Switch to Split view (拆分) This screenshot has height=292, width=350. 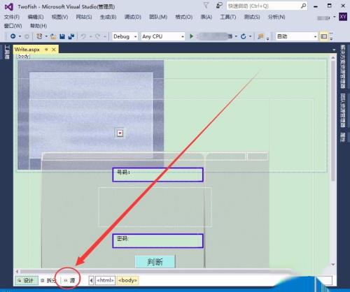(48, 280)
